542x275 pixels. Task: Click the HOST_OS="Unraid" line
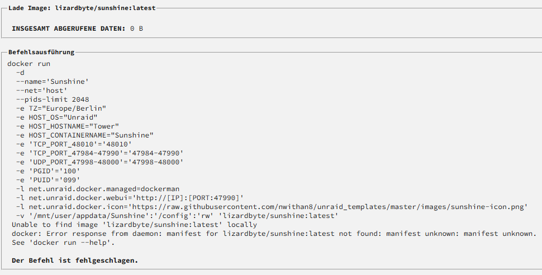56,117
